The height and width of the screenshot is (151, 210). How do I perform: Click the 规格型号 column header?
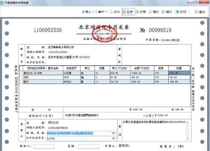72,68
